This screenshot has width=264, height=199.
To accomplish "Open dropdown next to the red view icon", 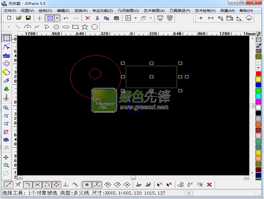I will [136, 18].
